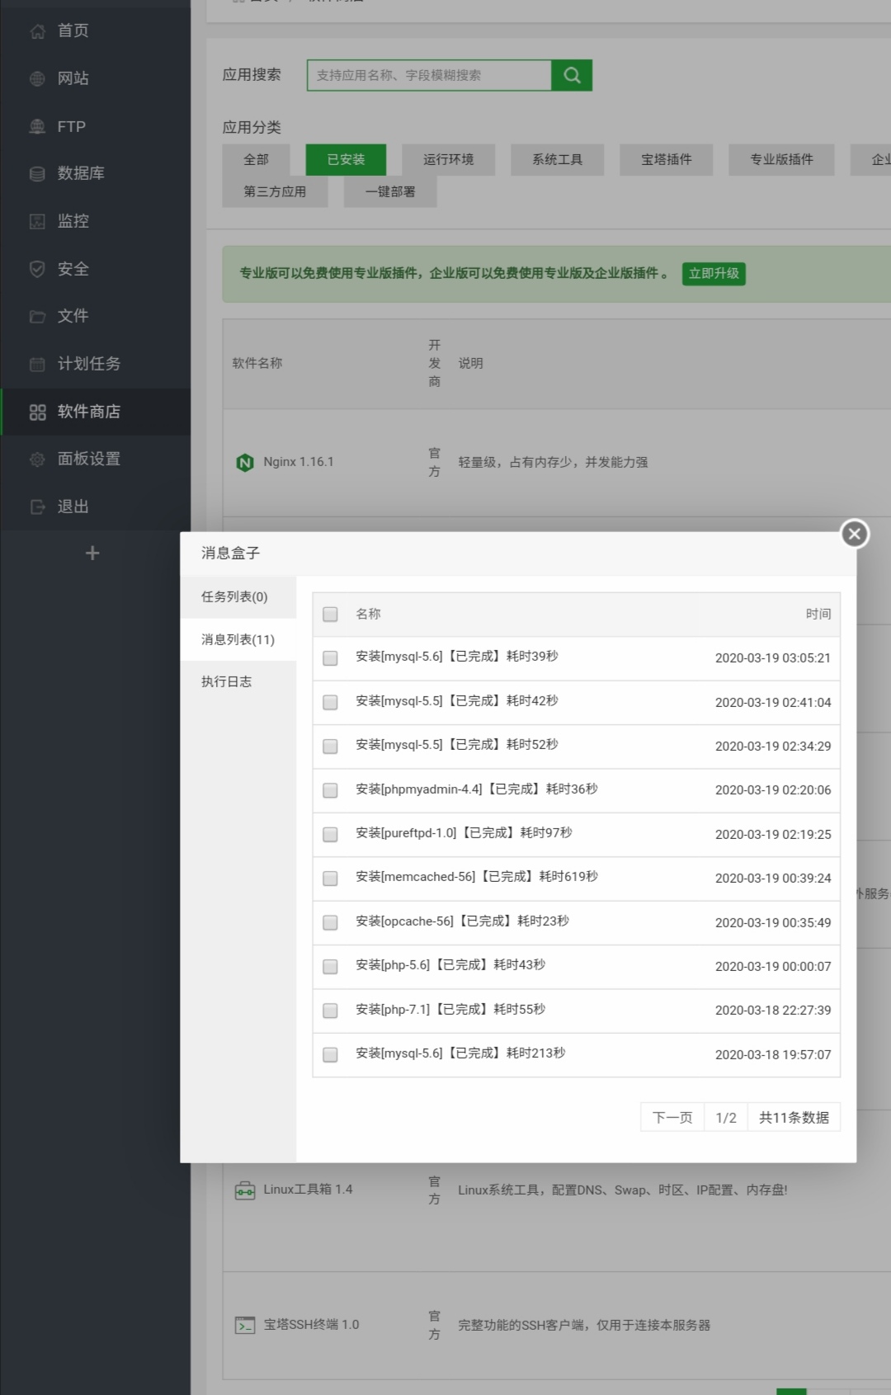The width and height of the screenshot is (891, 1395).
Task: Focus the application search input field
Action: [429, 75]
